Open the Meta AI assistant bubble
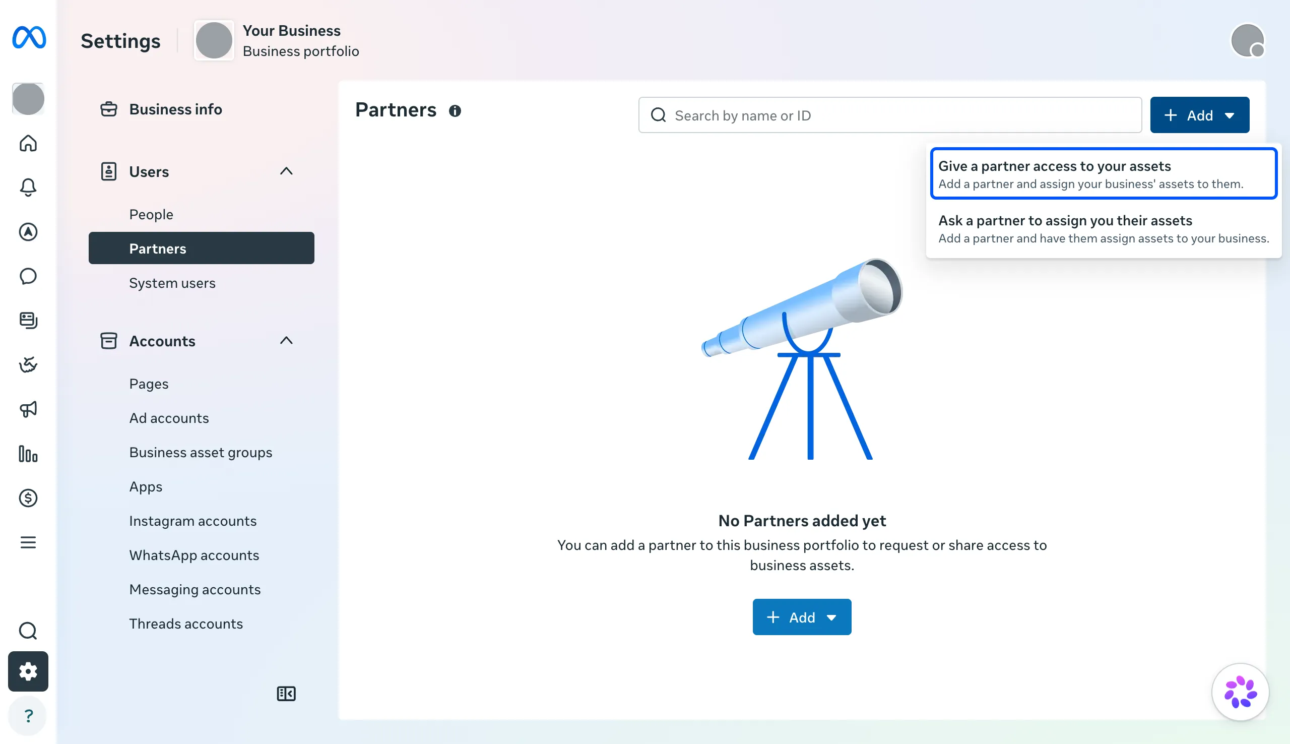Viewport: 1290px width, 744px height. pos(1240,692)
